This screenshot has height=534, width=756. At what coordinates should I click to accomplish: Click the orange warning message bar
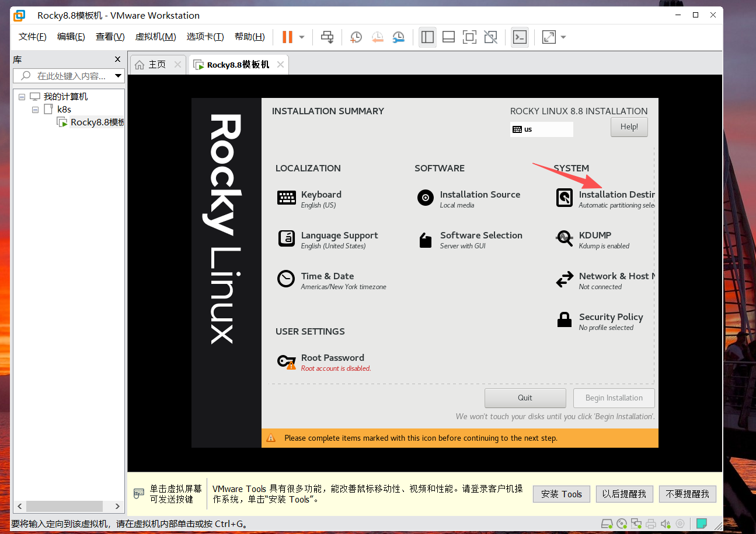460,438
